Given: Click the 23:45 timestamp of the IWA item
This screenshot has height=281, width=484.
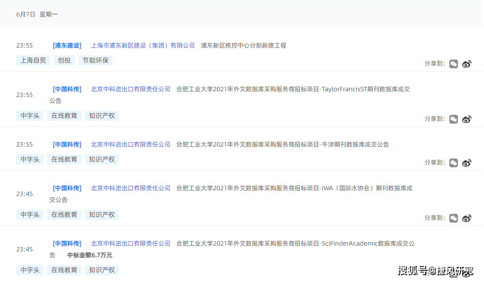Looking at the screenshot, I should tap(24, 194).
